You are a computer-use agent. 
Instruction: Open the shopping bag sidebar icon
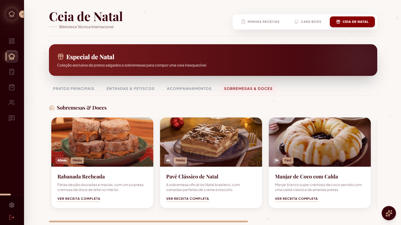pos(12,87)
